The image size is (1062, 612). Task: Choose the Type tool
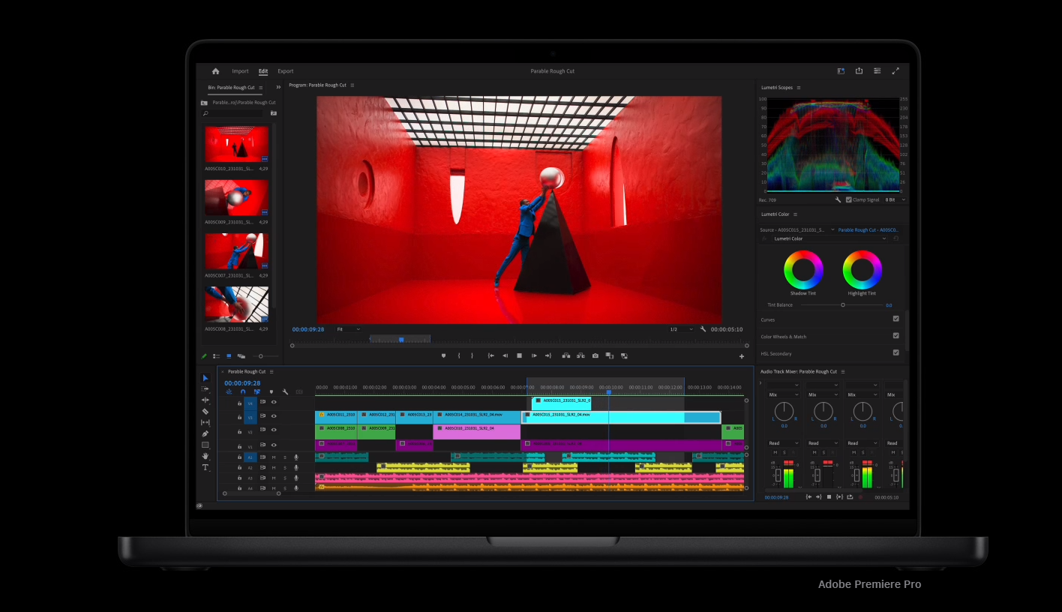(x=205, y=467)
